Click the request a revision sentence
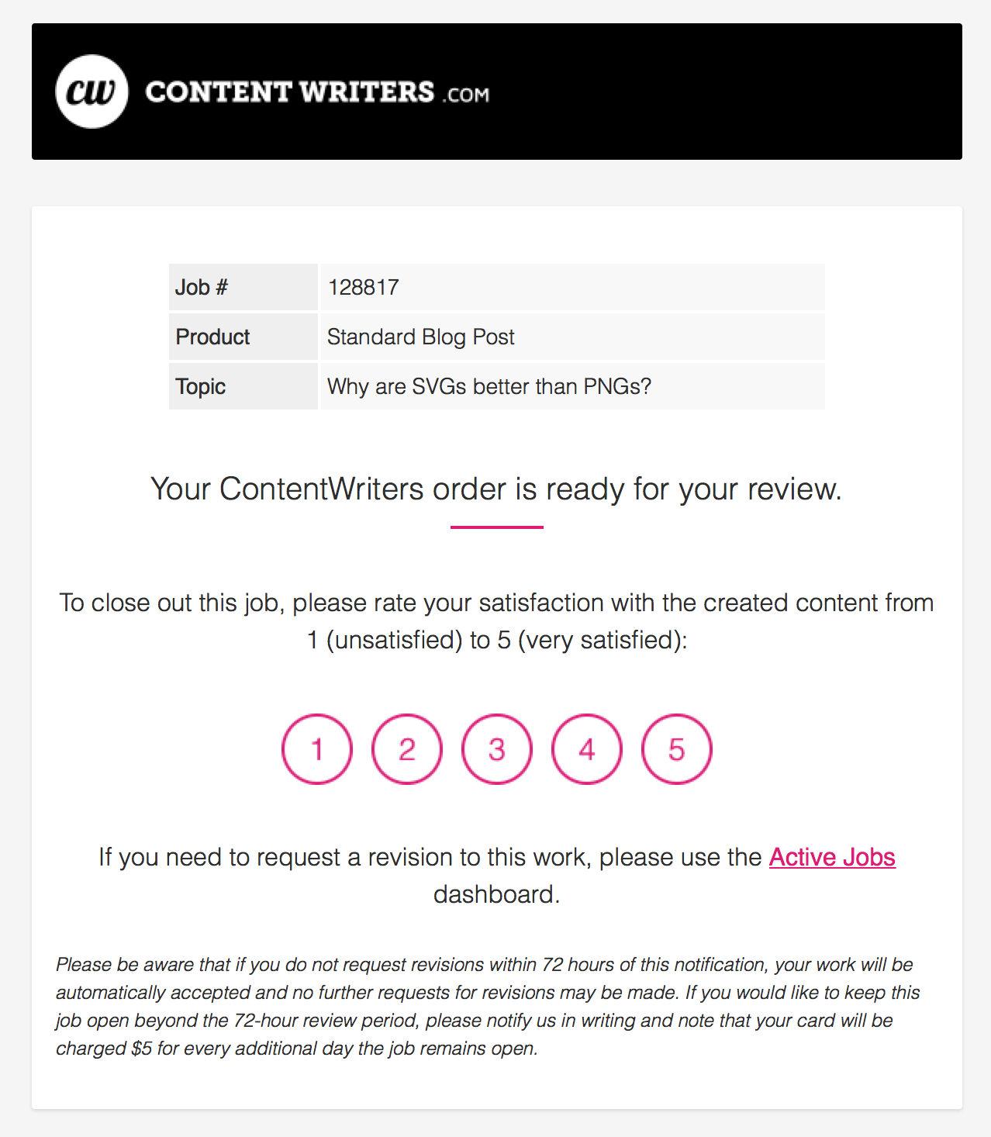The height and width of the screenshot is (1137, 991). (497, 876)
